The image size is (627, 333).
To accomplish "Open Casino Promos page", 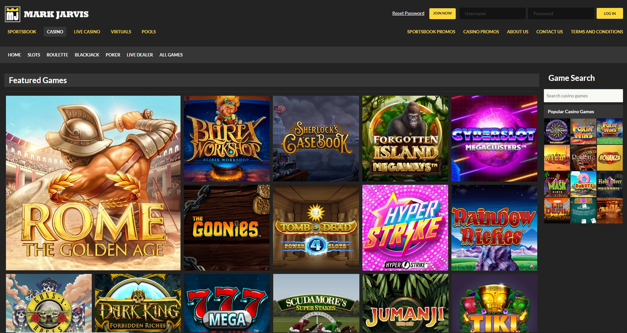I will [481, 32].
